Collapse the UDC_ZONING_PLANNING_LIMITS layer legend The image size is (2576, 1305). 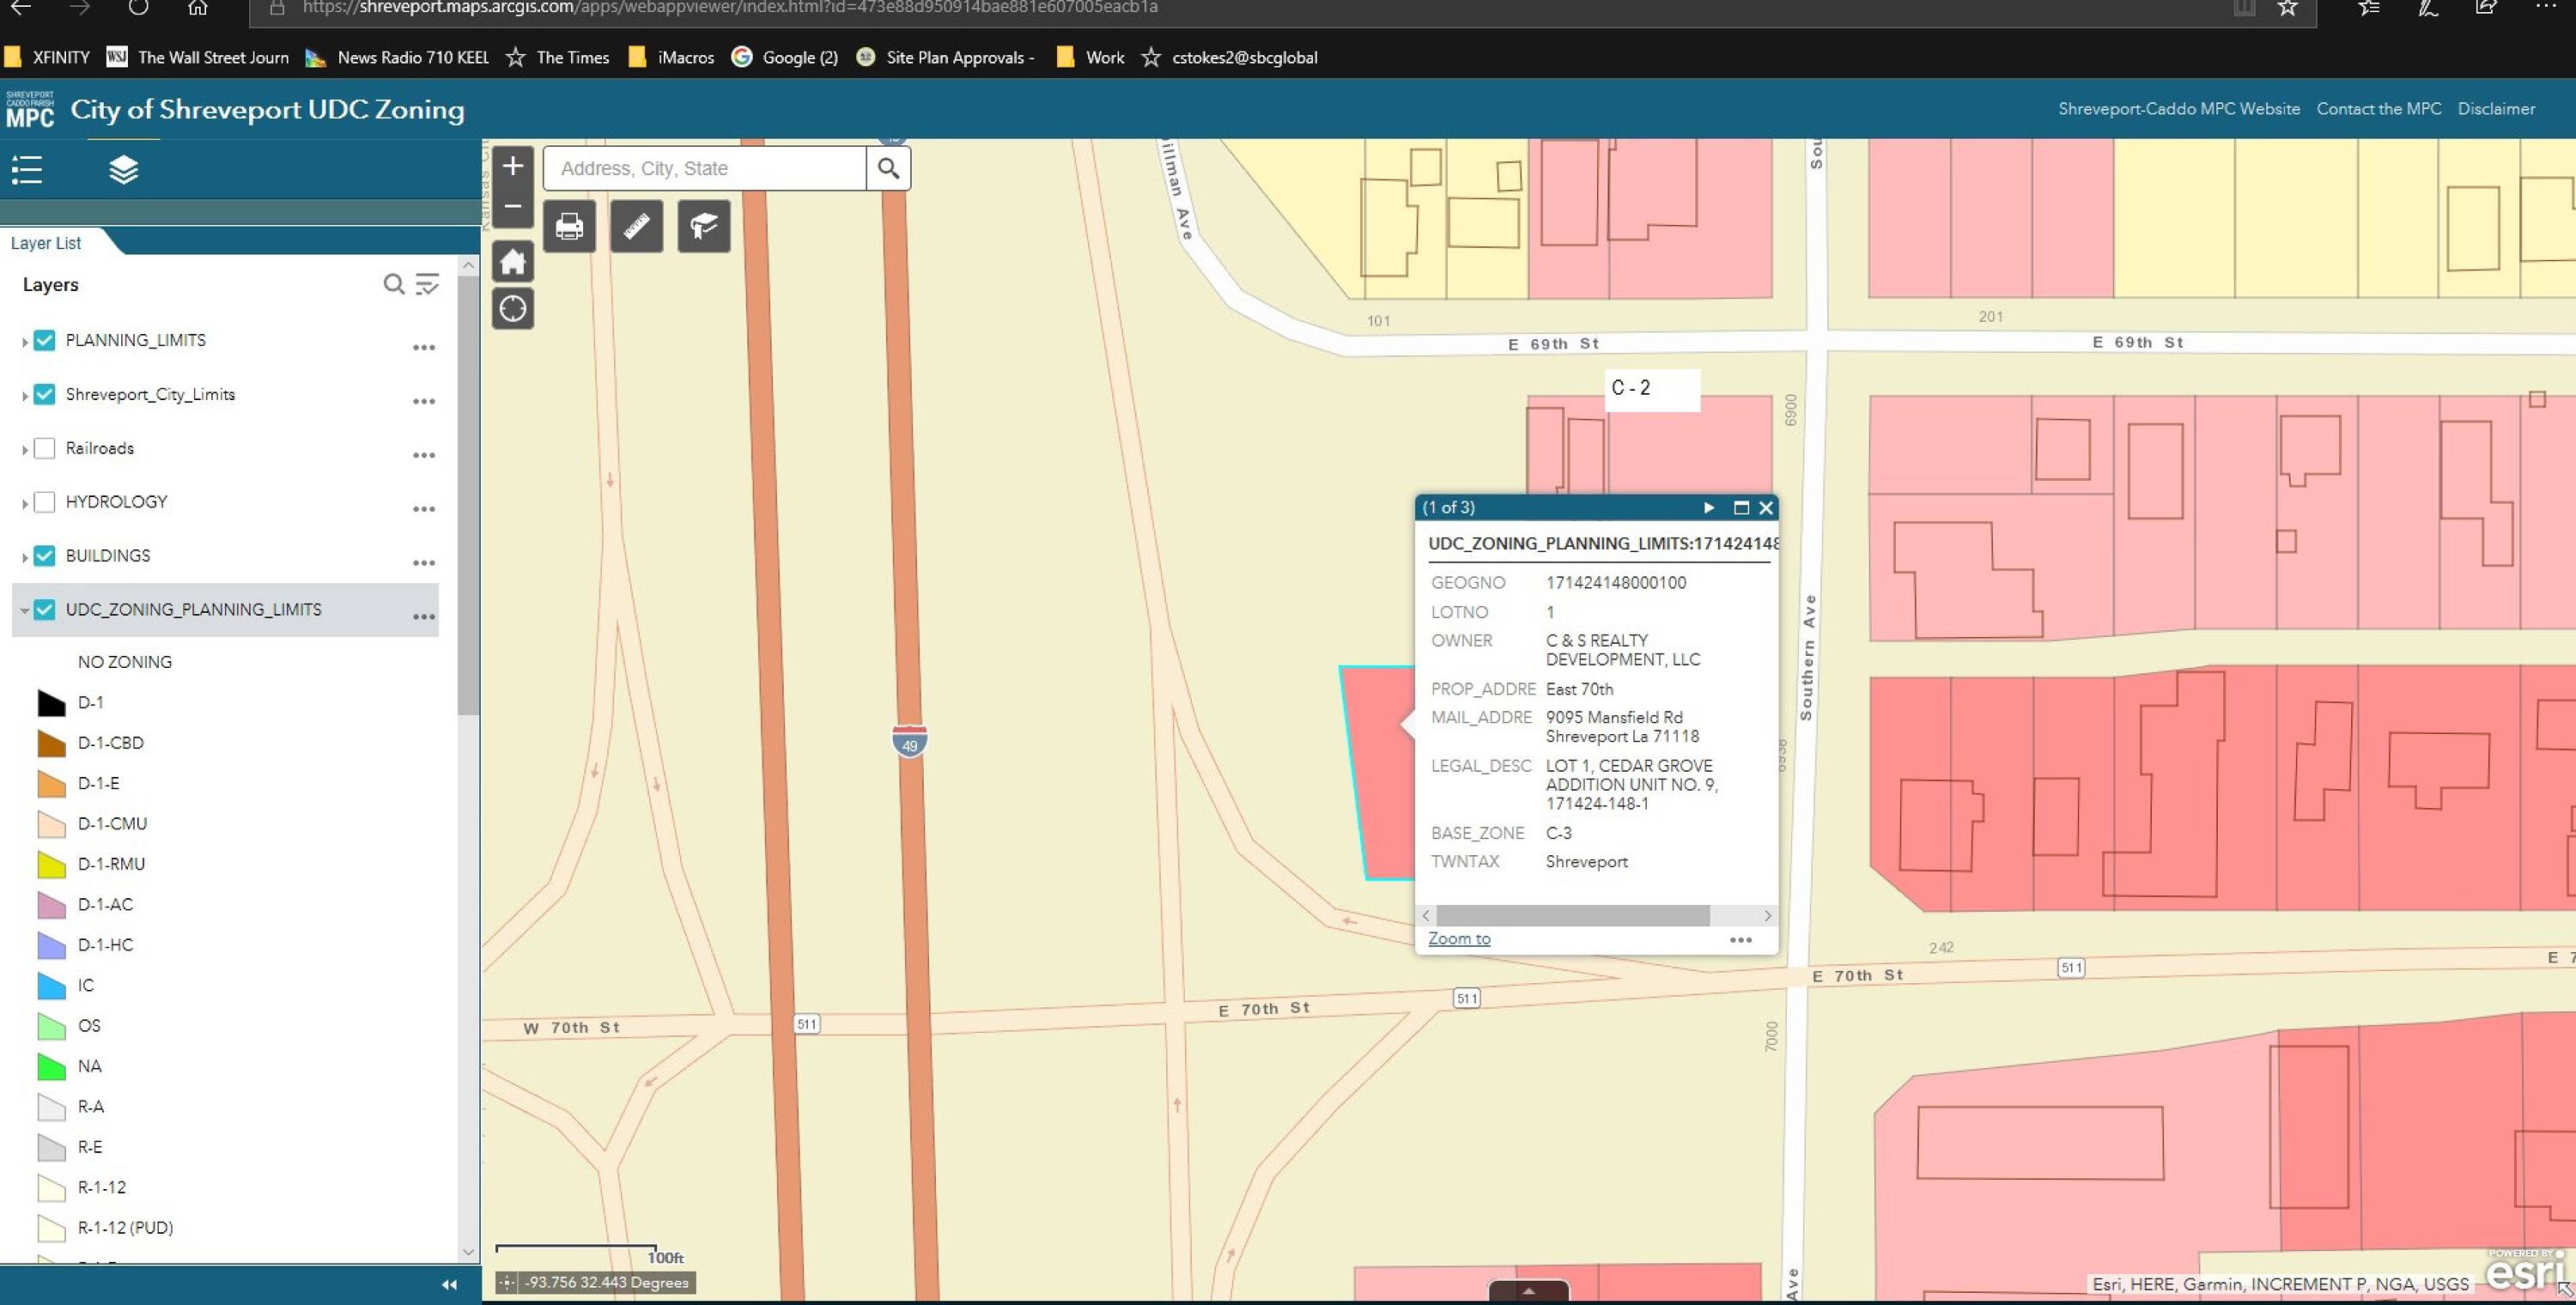pyautogui.click(x=24, y=610)
